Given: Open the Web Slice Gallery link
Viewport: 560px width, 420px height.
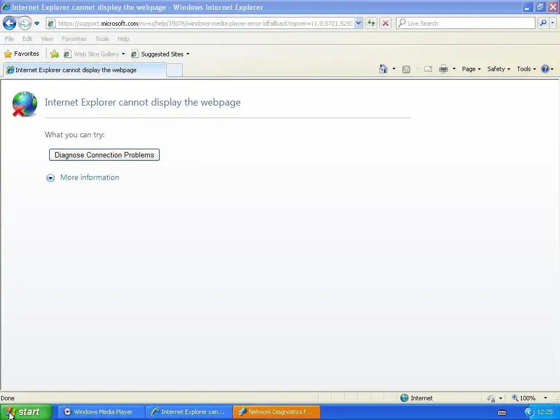Looking at the screenshot, I should (x=92, y=54).
